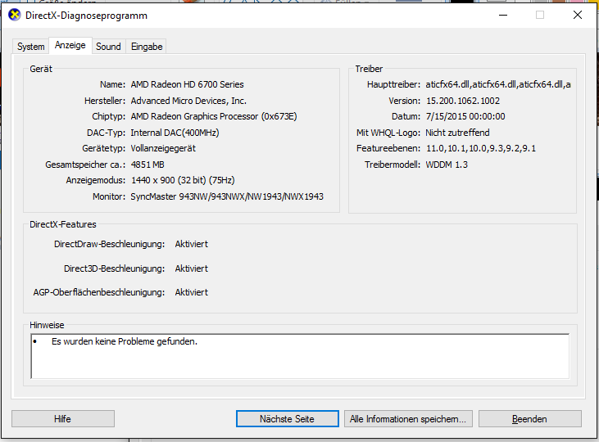599x442 pixels.
Task: Click the Treiber group label
Action: coord(369,69)
